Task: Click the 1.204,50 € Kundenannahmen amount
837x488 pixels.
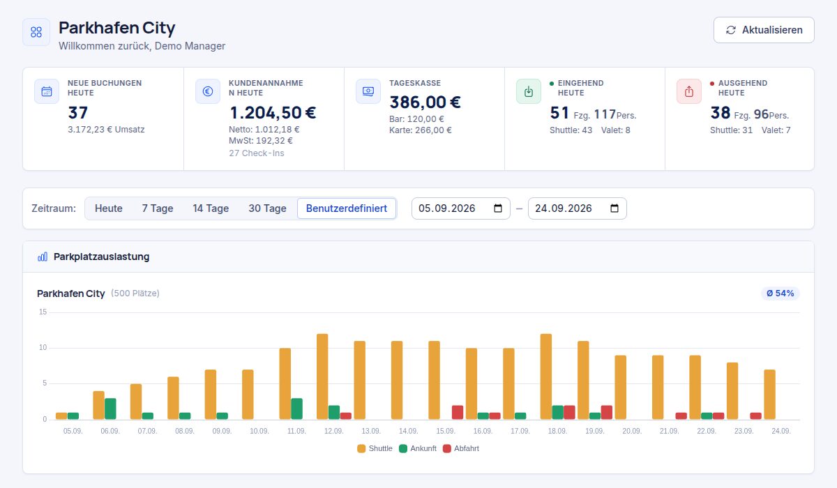Action: coord(273,113)
